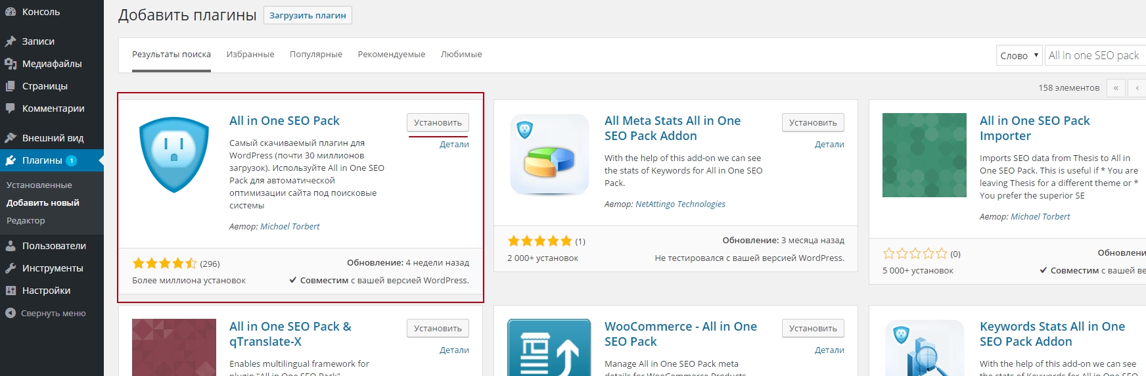This screenshot has width=1146, height=376.
Task: Open the Консоль dashboard icon
Action: click(x=11, y=12)
